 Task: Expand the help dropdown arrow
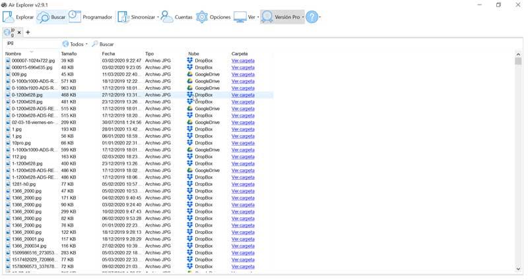pyautogui.click(x=320, y=17)
